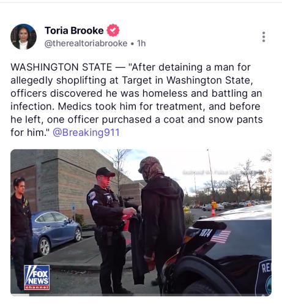
Task: Click the hooded man in black coat
Action: (x=161, y=220)
